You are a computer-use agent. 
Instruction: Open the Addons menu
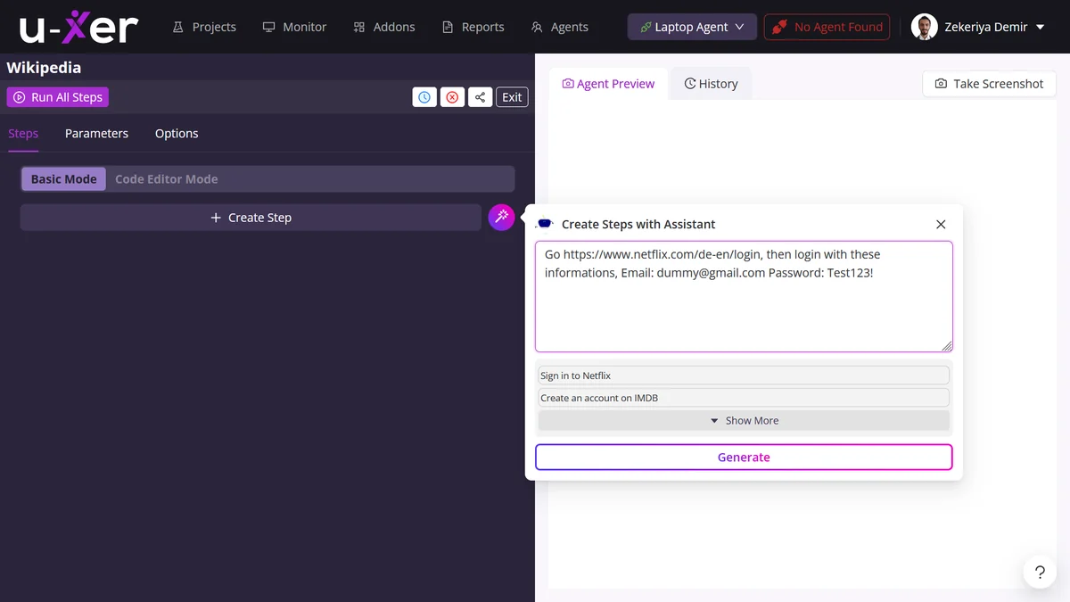coord(384,27)
